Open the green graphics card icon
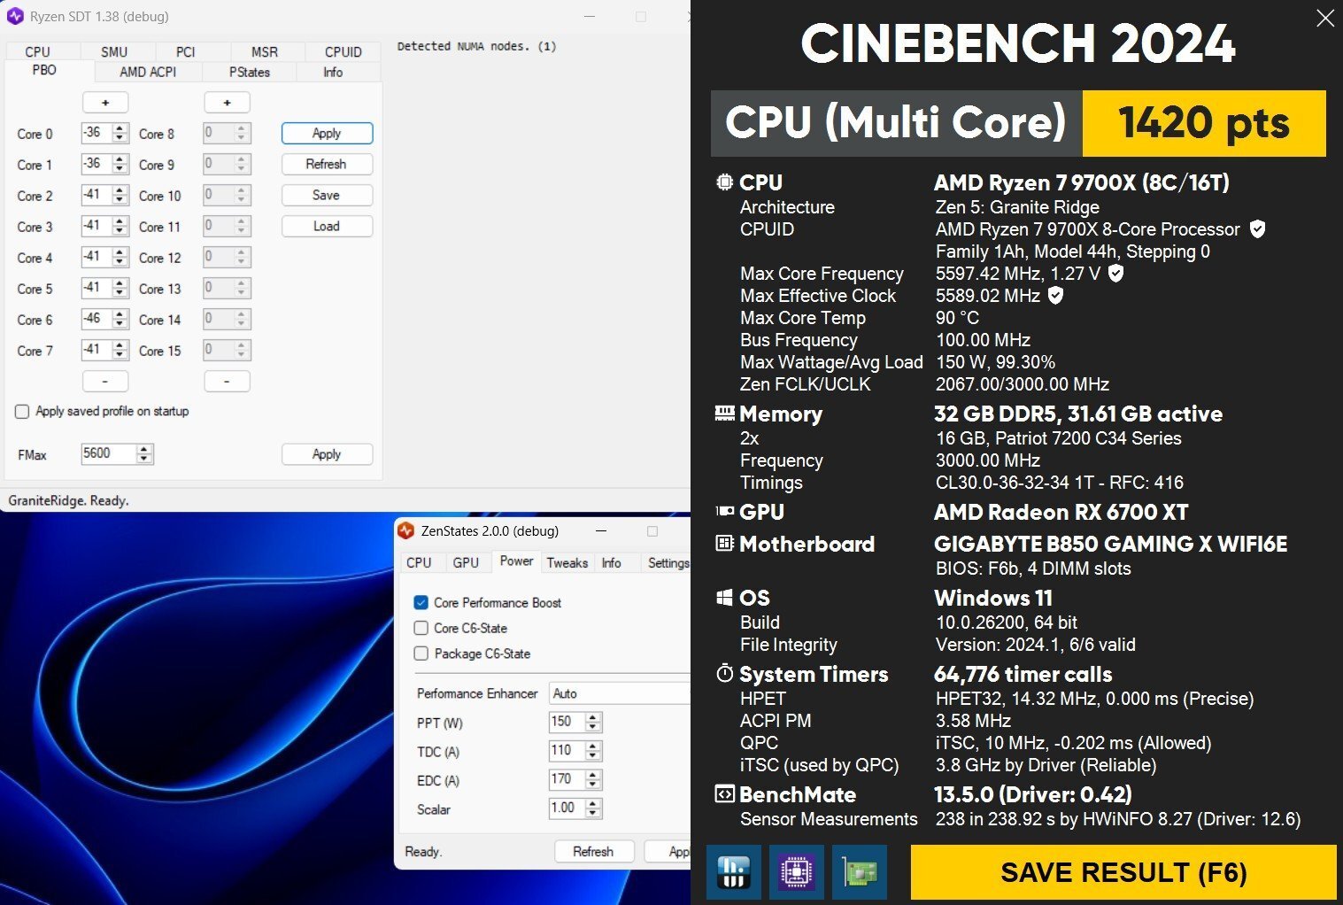1343x905 pixels. tap(859, 872)
